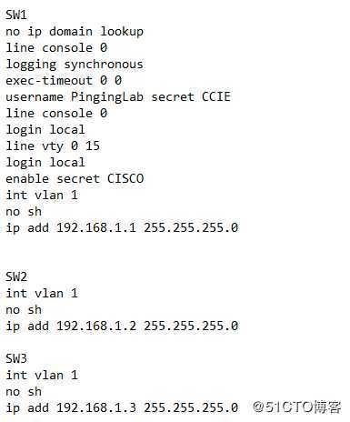The height and width of the screenshot is (422, 350).
Task: Click 'int vlan 1' under SW1
Action: tap(42, 195)
